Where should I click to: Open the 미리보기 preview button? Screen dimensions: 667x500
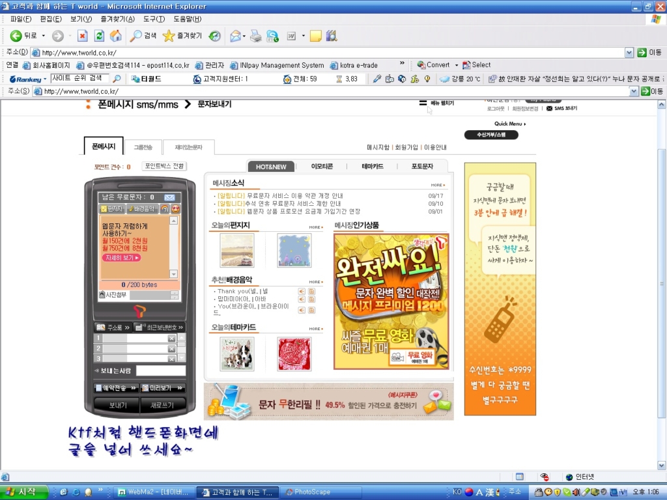point(163,388)
